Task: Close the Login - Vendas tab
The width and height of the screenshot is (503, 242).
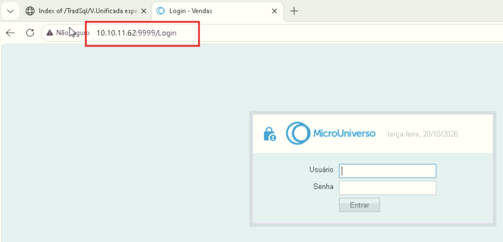Action: (274, 11)
